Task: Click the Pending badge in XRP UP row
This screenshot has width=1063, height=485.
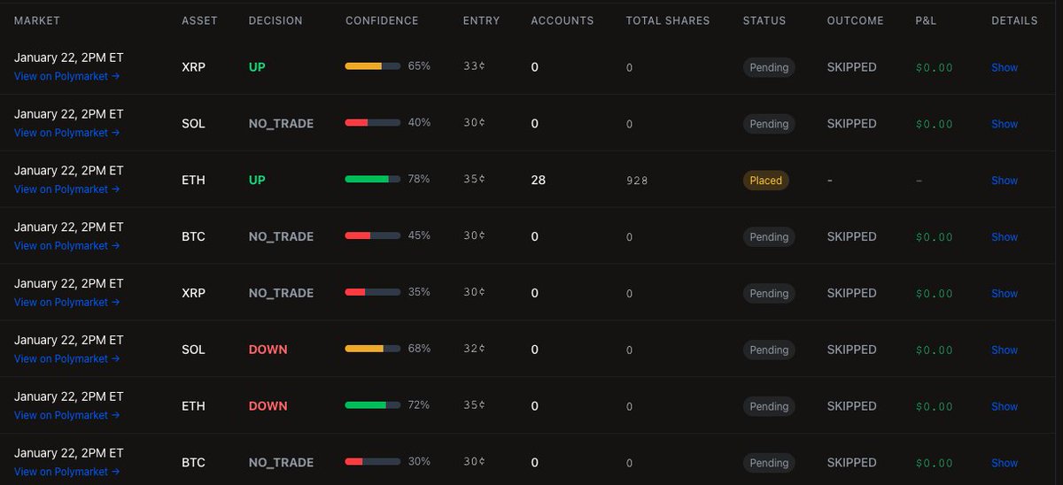Action: [x=769, y=67]
